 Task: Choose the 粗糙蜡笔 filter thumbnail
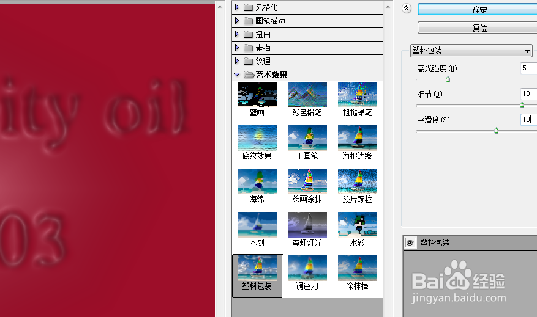coord(357,95)
